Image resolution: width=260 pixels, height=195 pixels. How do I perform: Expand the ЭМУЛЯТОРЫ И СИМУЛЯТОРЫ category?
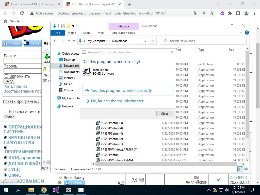click(x=5, y=137)
